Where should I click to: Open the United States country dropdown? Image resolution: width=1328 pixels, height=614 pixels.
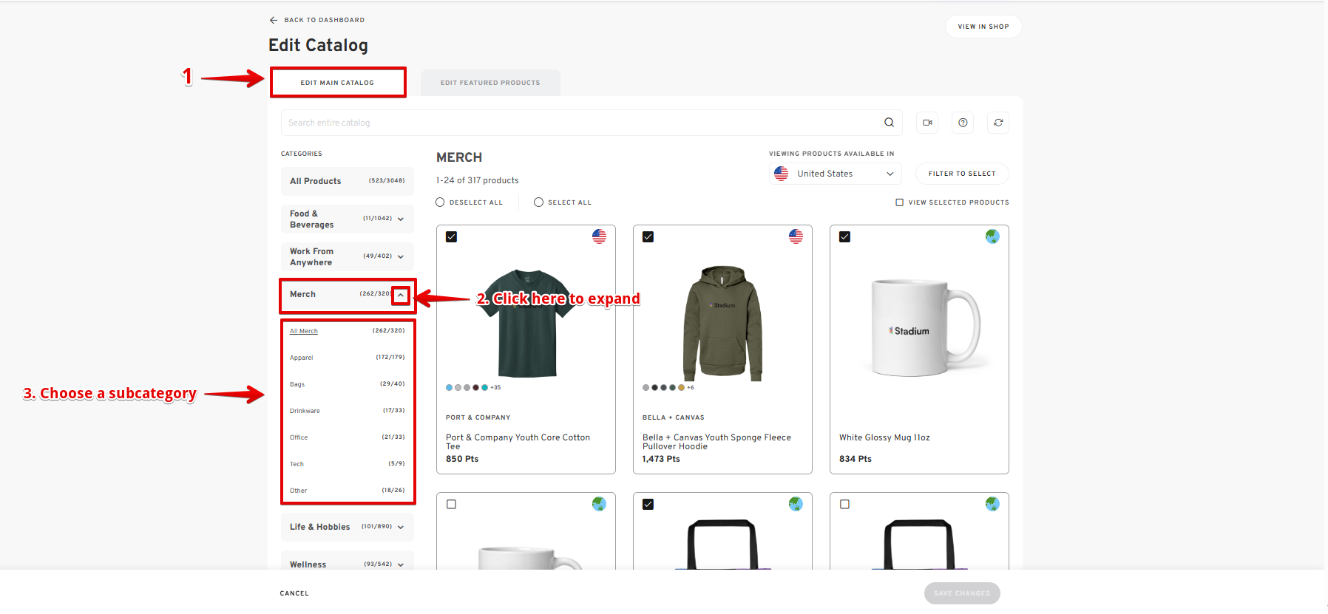[x=835, y=174]
